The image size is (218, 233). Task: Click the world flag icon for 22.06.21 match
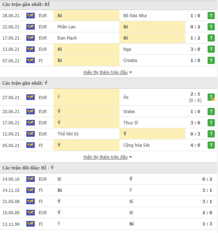coord(30,27)
